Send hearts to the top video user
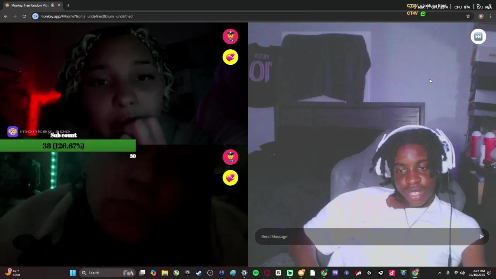 pyautogui.click(x=231, y=57)
